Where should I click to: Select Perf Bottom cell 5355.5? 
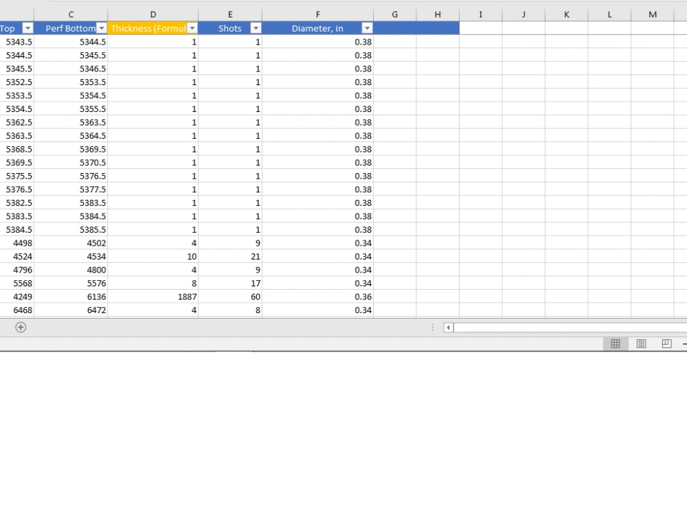[x=71, y=109]
